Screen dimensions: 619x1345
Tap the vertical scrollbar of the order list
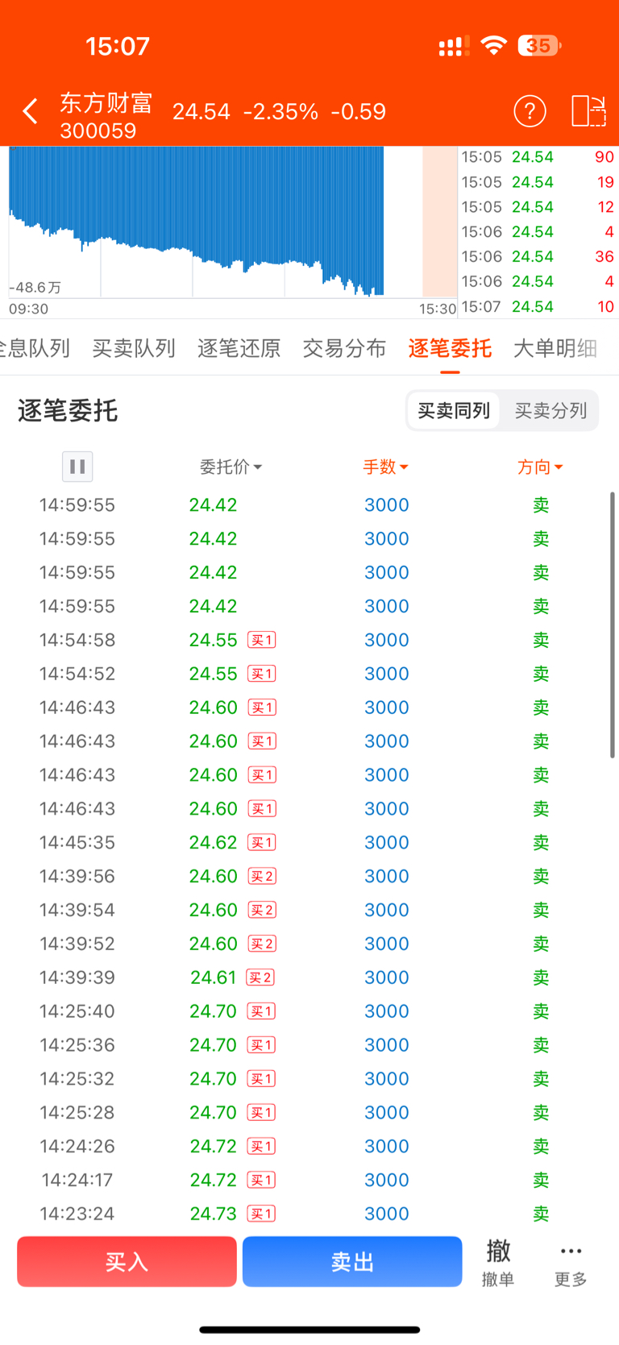613,625
